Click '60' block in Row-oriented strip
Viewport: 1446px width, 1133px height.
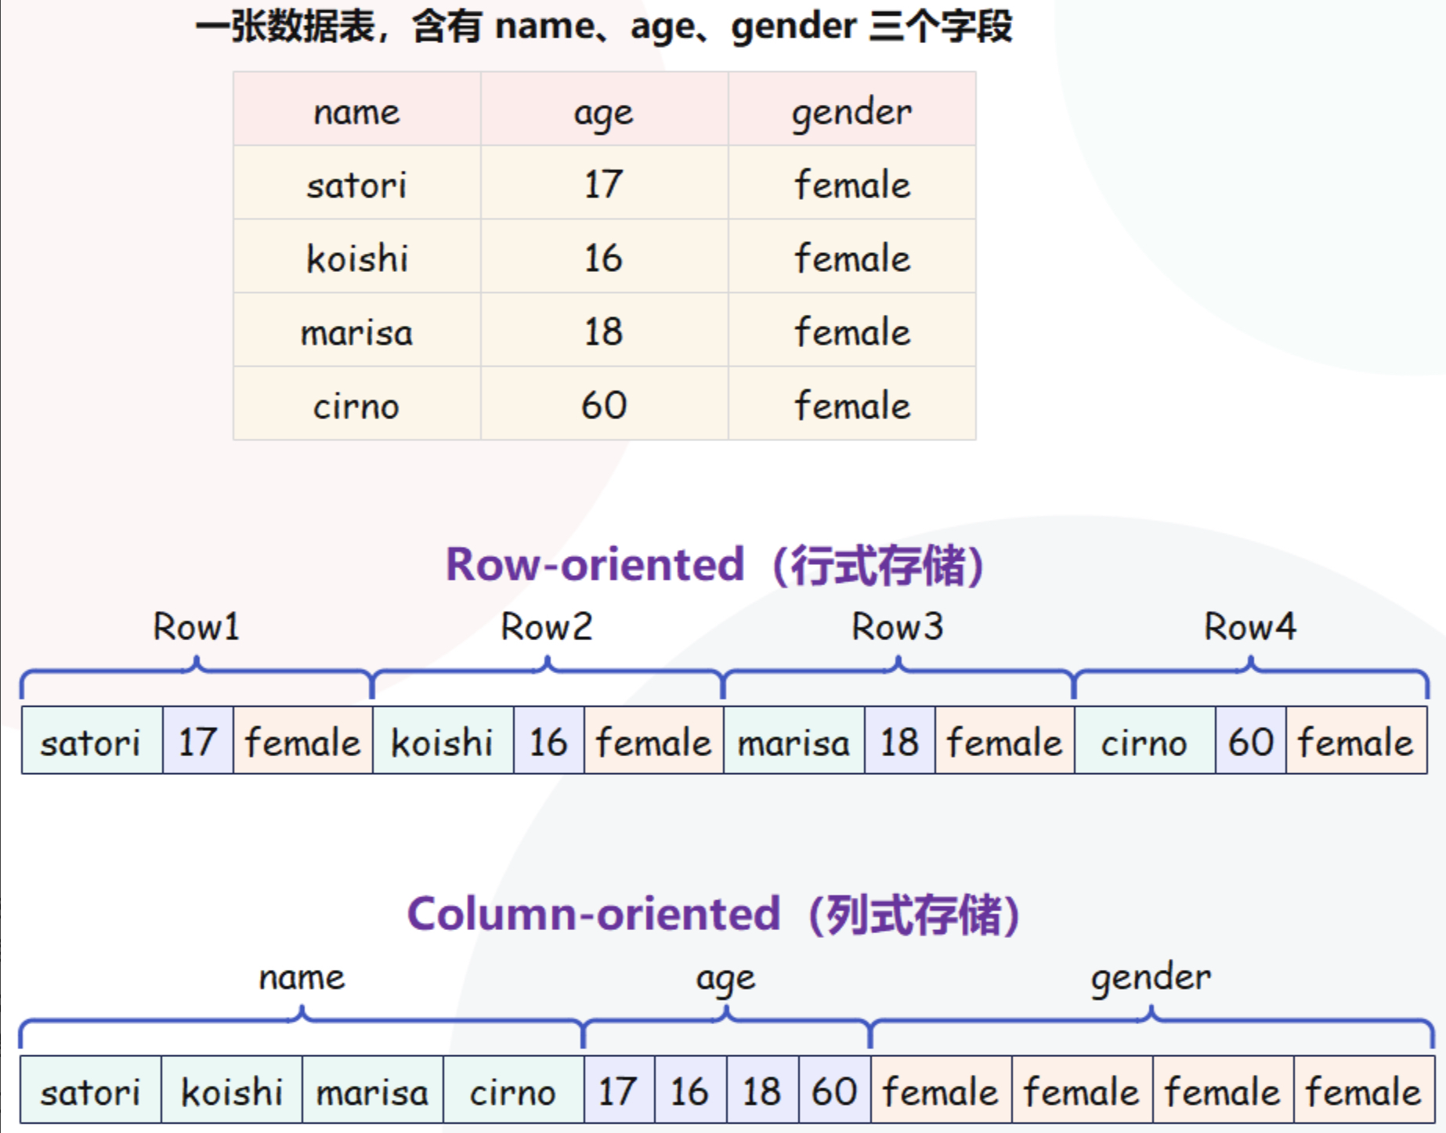point(1250,740)
